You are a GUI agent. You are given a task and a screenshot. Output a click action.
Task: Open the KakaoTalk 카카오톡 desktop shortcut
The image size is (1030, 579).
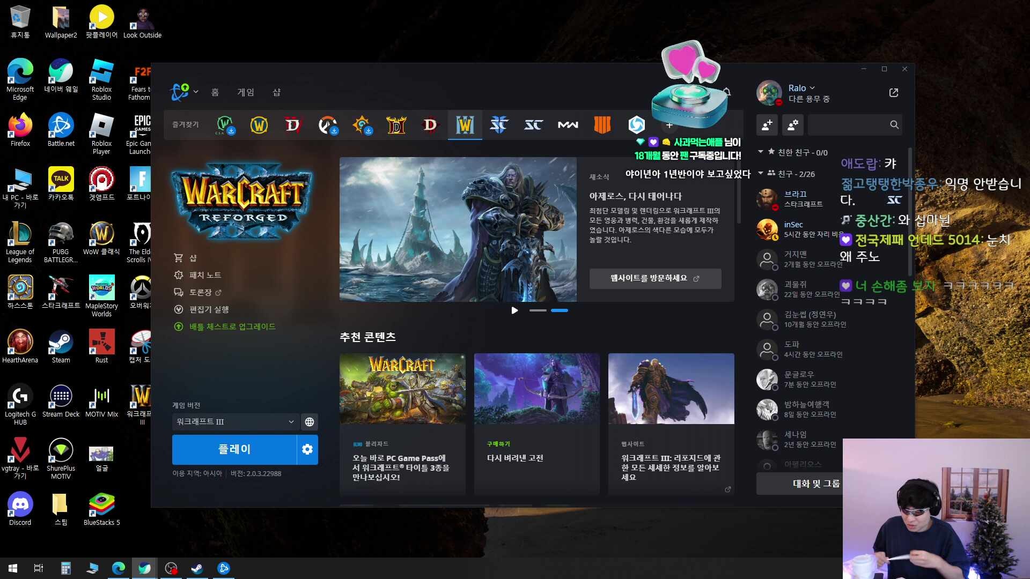(x=61, y=183)
